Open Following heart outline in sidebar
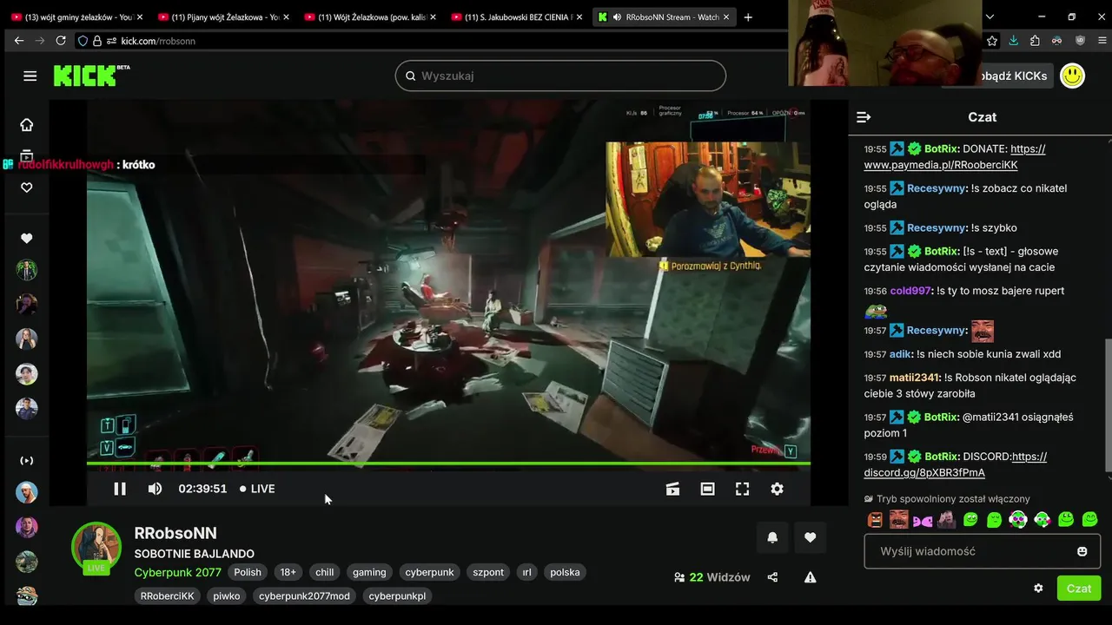The height and width of the screenshot is (625, 1112). pos(27,187)
